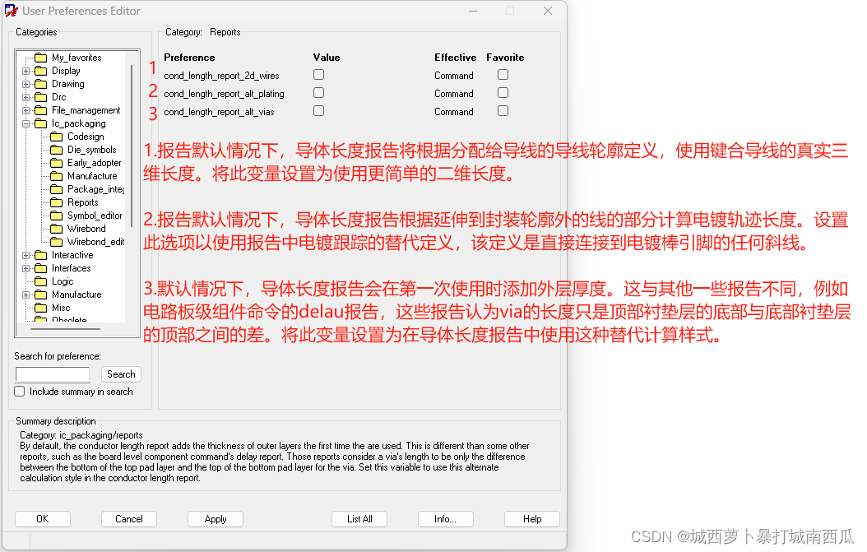This screenshot has height=552, width=867.
Task: Click the List All button
Action: pyautogui.click(x=359, y=519)
